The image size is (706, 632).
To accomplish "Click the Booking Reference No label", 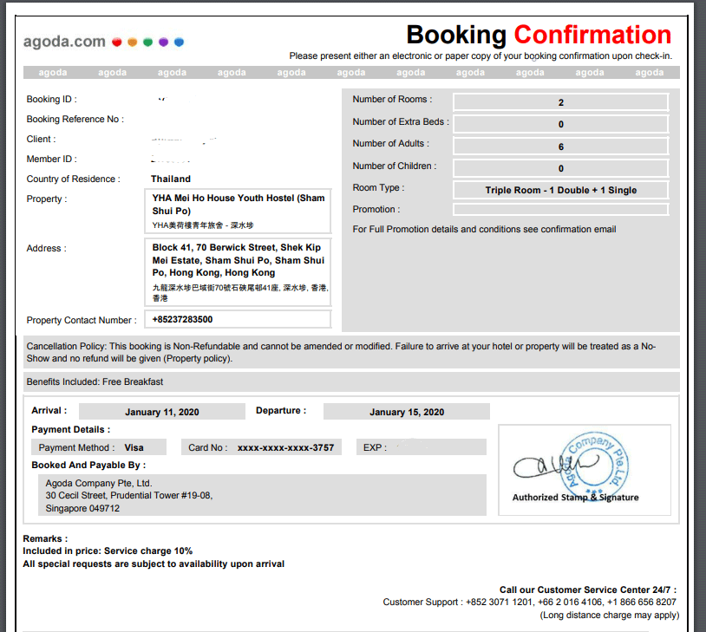I will (75, 119).
